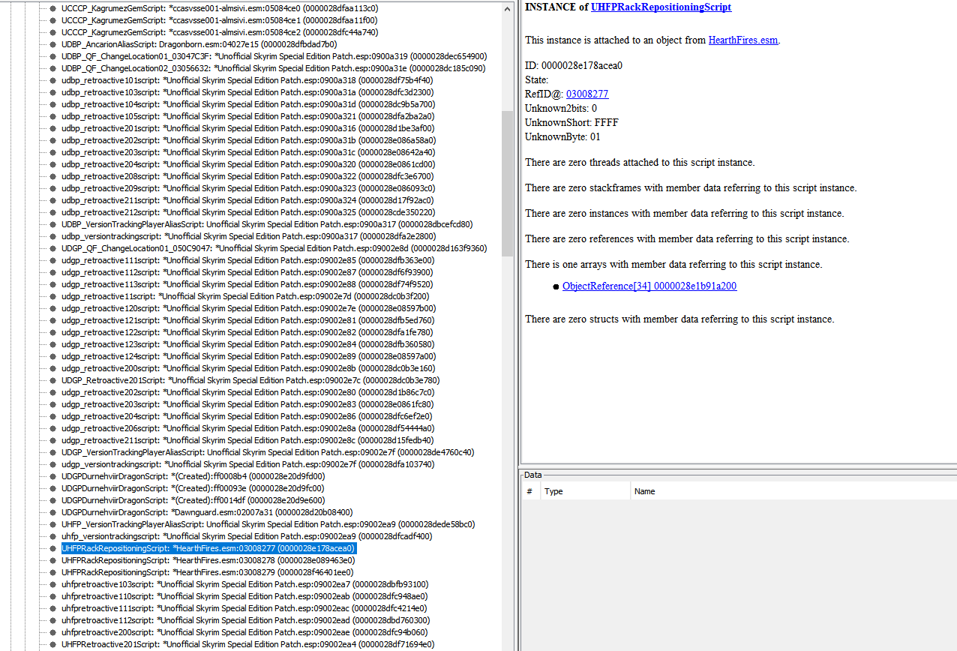Click the node icon beside udbp_retroactive104script
The width and height of the screenshot is (957, 651).
coord(52,104)
